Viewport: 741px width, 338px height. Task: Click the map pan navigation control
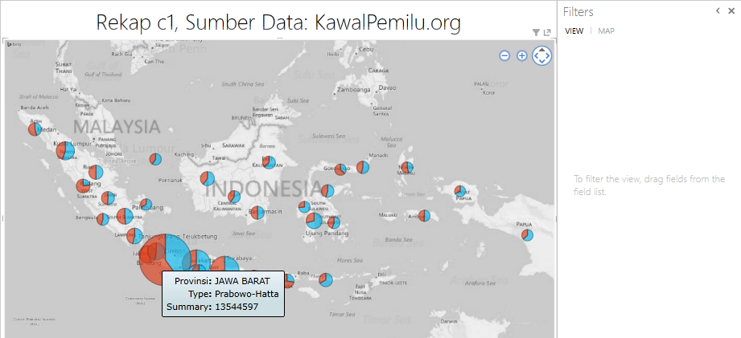tap(542, 55)
